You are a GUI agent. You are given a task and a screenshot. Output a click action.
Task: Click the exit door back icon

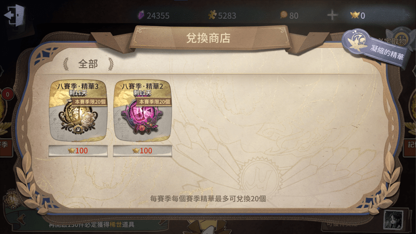tap(15, 16)
